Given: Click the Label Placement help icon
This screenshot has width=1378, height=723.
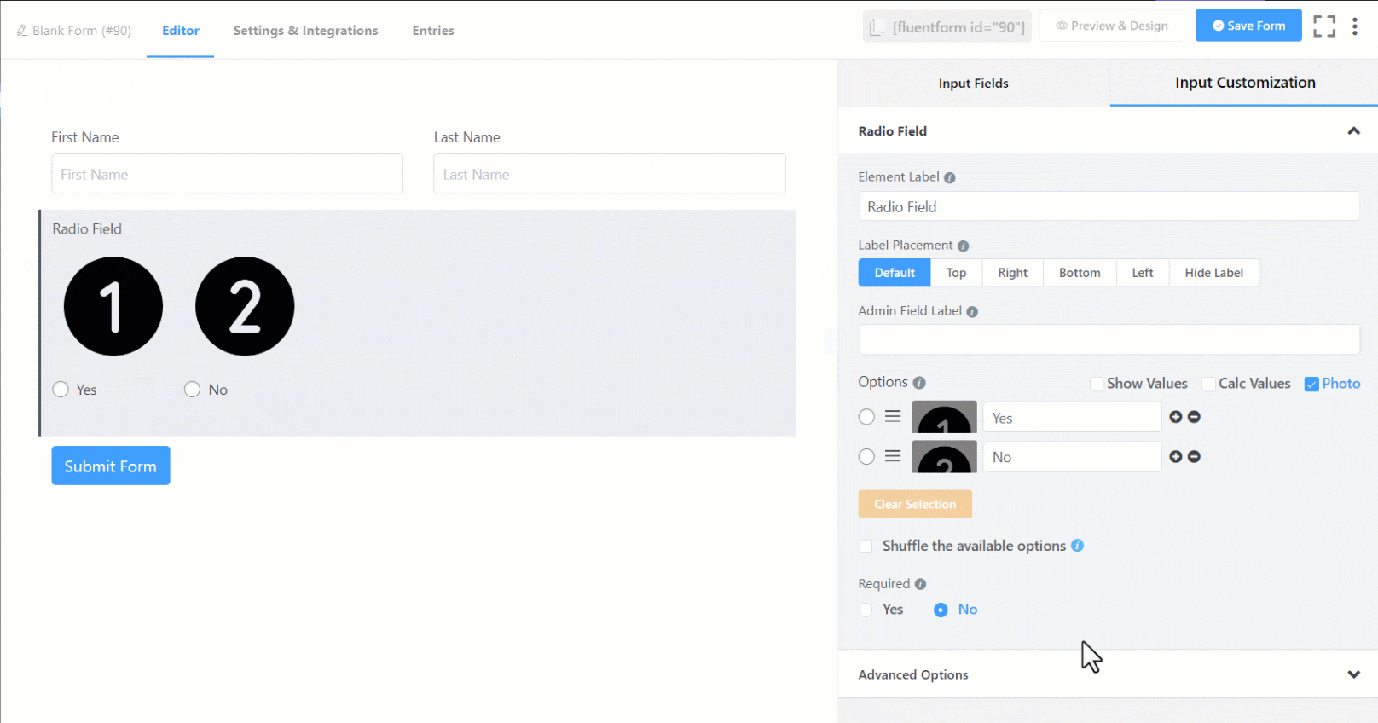Looking at the screenshot, I should (x=963, y=246).
